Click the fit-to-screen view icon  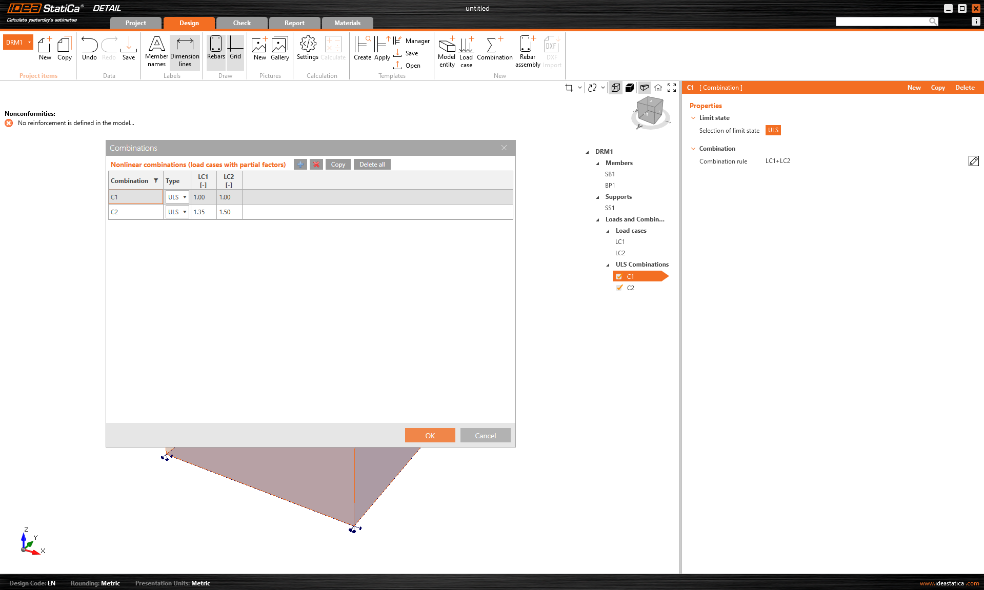click(x=672, y=88)
